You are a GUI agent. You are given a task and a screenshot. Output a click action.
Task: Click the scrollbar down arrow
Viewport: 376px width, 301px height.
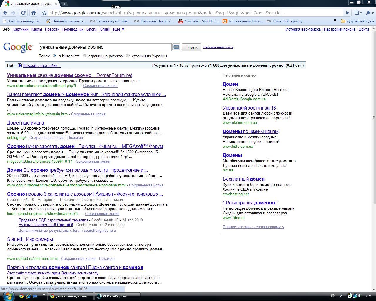[374, 290]
